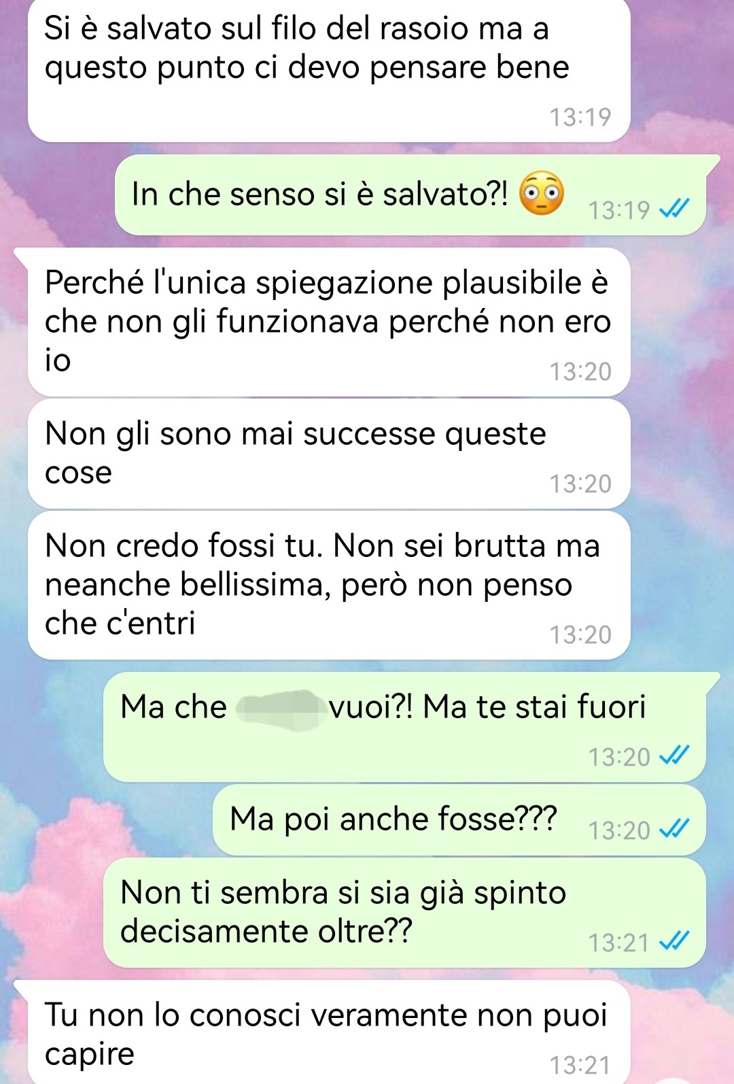Select message 'Ma poi anche fosse???'
Screen dimensions: 734x1084
(459, 820)
